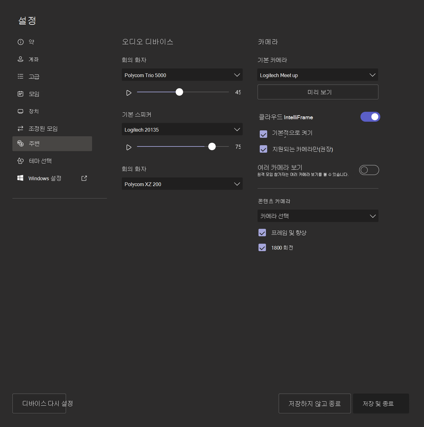Click the monitor icon for 장치
This screenshot has height=427, width=424.
20,111
